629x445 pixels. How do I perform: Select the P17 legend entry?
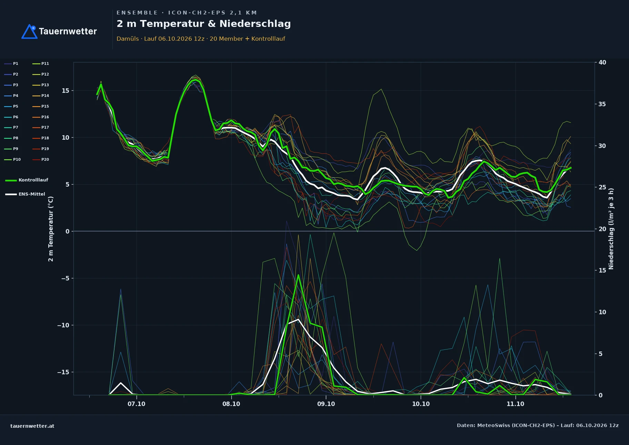pyautogui.click(x=41, y=127)
